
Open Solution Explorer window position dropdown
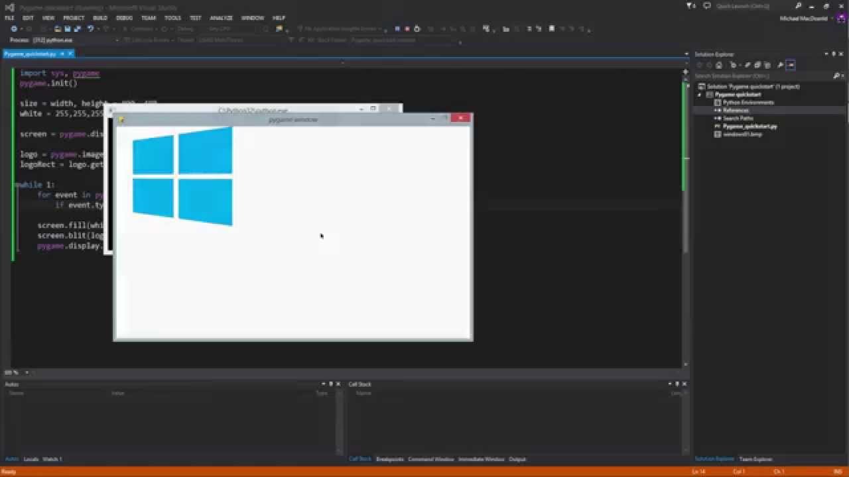826,54
